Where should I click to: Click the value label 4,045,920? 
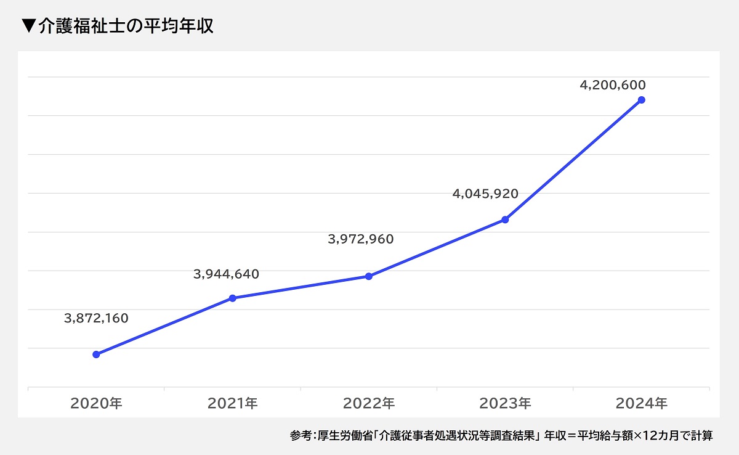[x=485, y=194]
